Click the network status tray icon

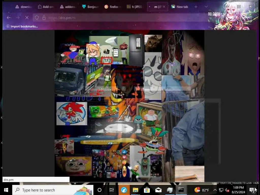(x=221, y=190)
